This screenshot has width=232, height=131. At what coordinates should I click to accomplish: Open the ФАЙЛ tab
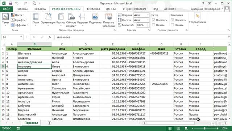pos(7,9)
